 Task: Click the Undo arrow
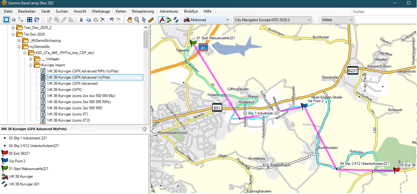click(x=112, y=20)
